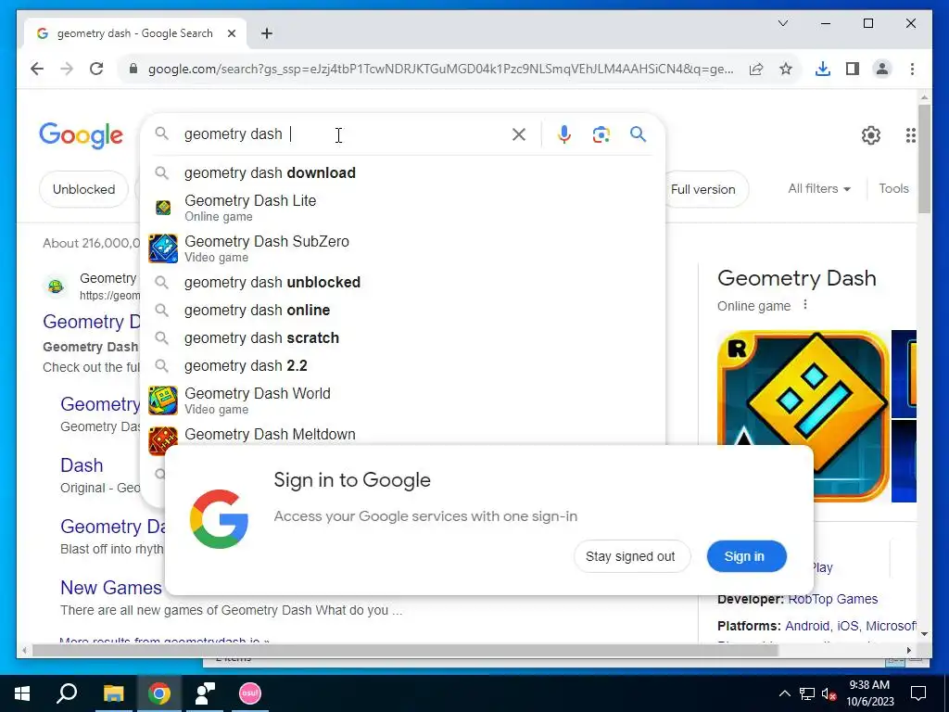Click the Stay signed out button

point(631,556)
